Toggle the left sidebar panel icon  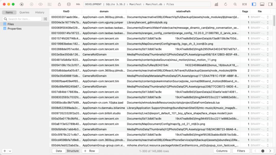click(x=254, y=4)
